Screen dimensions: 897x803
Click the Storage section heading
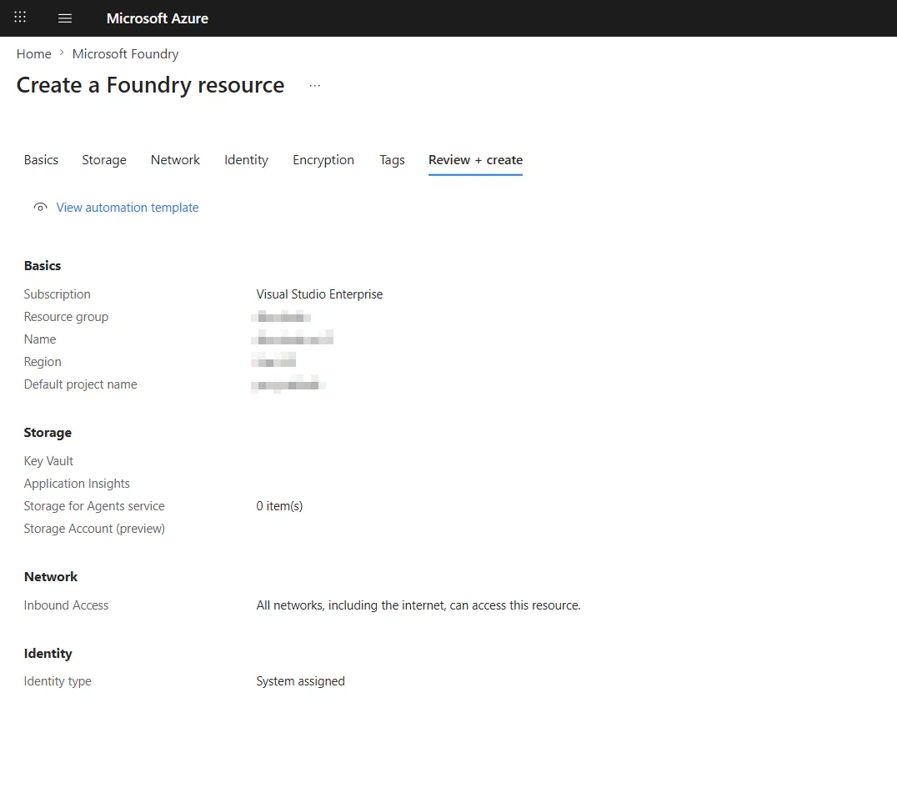pos(48,433)
